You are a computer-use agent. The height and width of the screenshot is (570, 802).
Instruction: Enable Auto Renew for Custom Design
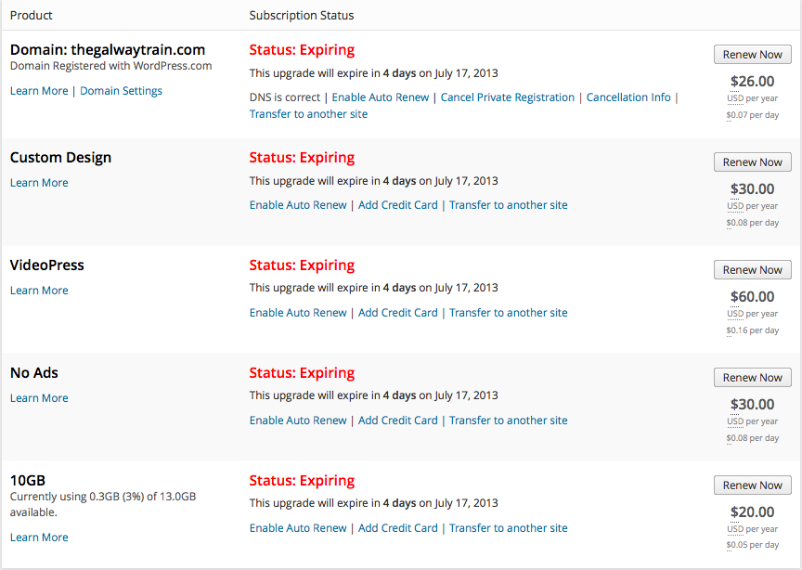[298, 205]
